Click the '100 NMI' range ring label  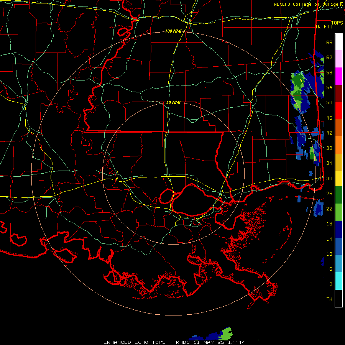pyautogui.click(x=173, y=31)
